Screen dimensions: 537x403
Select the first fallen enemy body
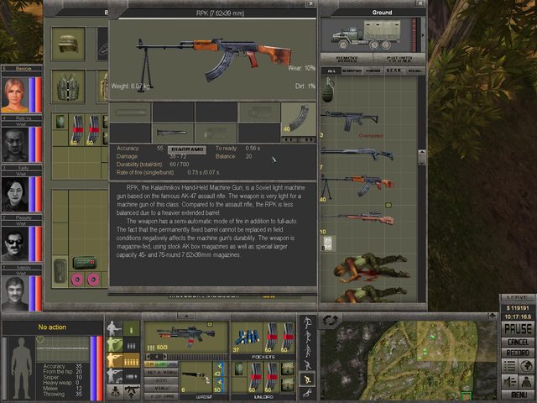point(372,267)
